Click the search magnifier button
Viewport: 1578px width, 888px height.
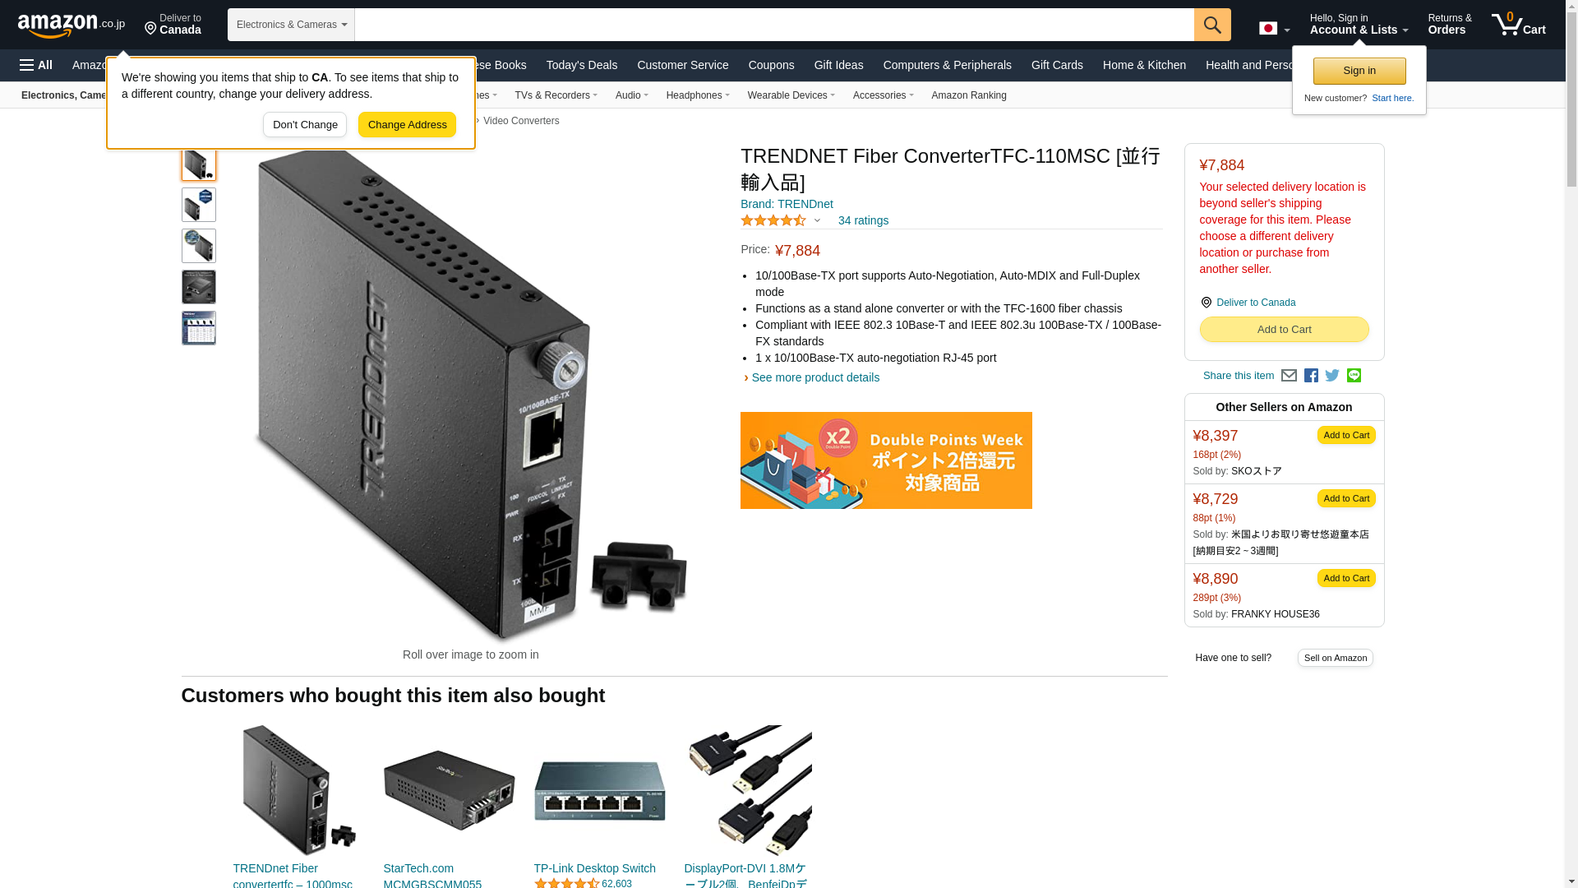[1212, 25]
